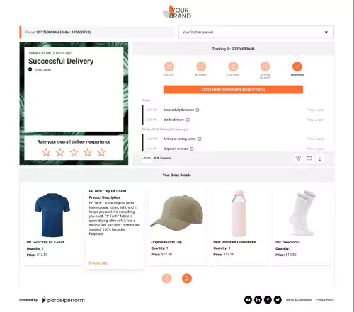This screenshot has width=354, height=312.
Task: Open the Facebook social icon
Action: tap(268, 300)
